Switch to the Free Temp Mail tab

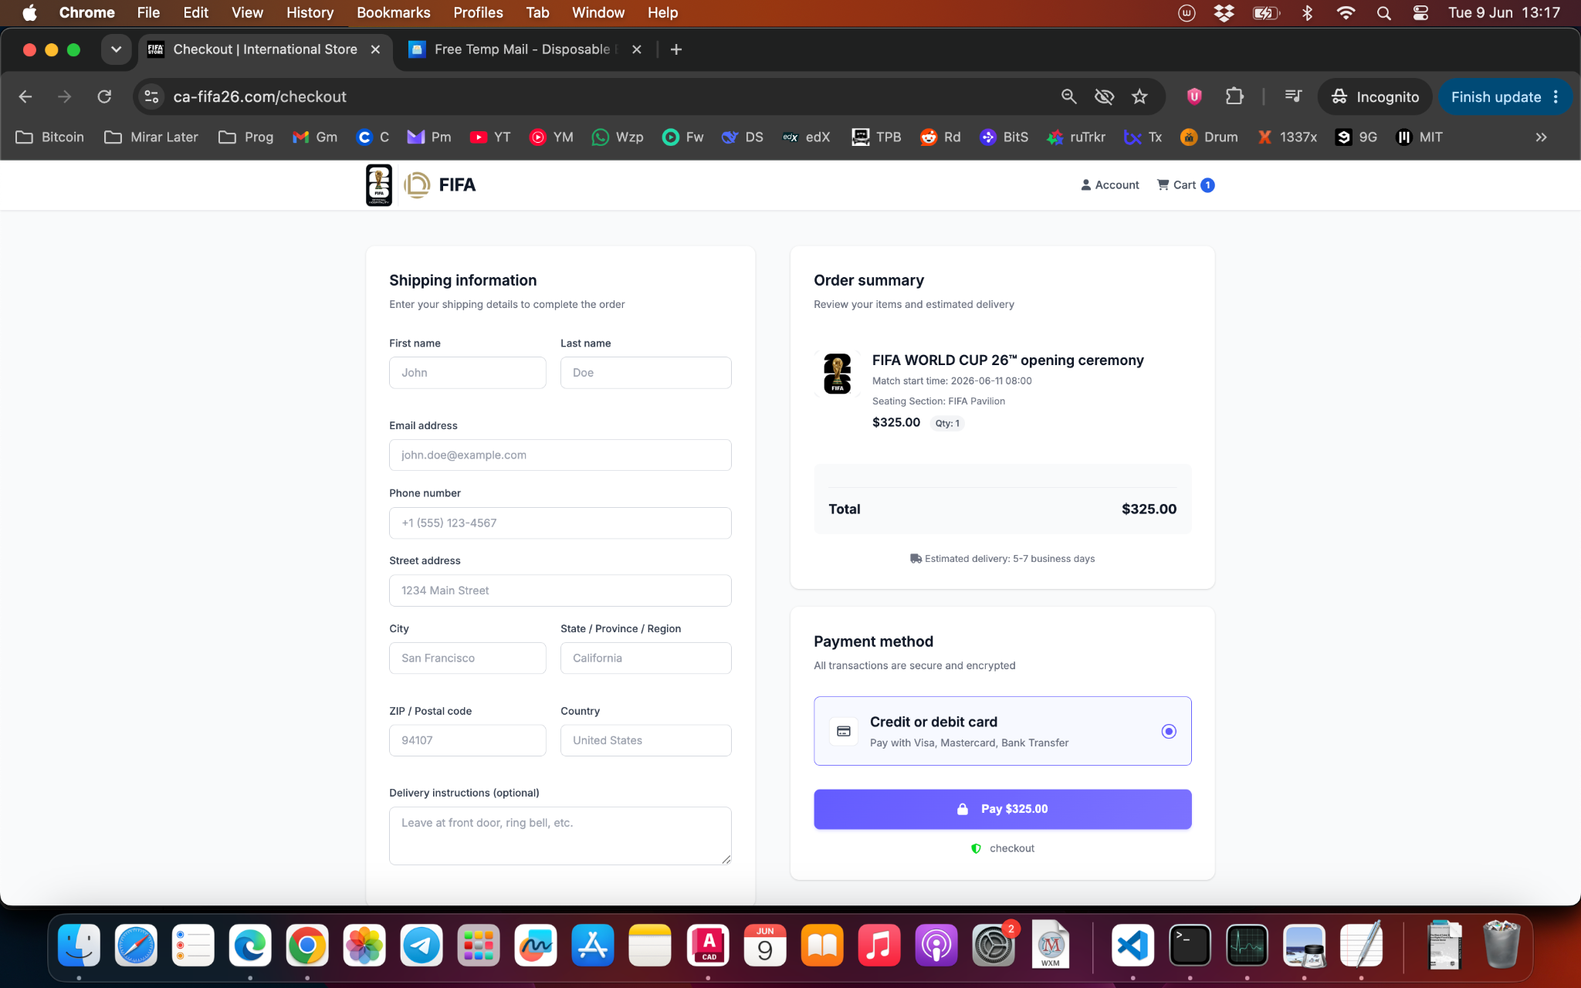tap(525, 49)
